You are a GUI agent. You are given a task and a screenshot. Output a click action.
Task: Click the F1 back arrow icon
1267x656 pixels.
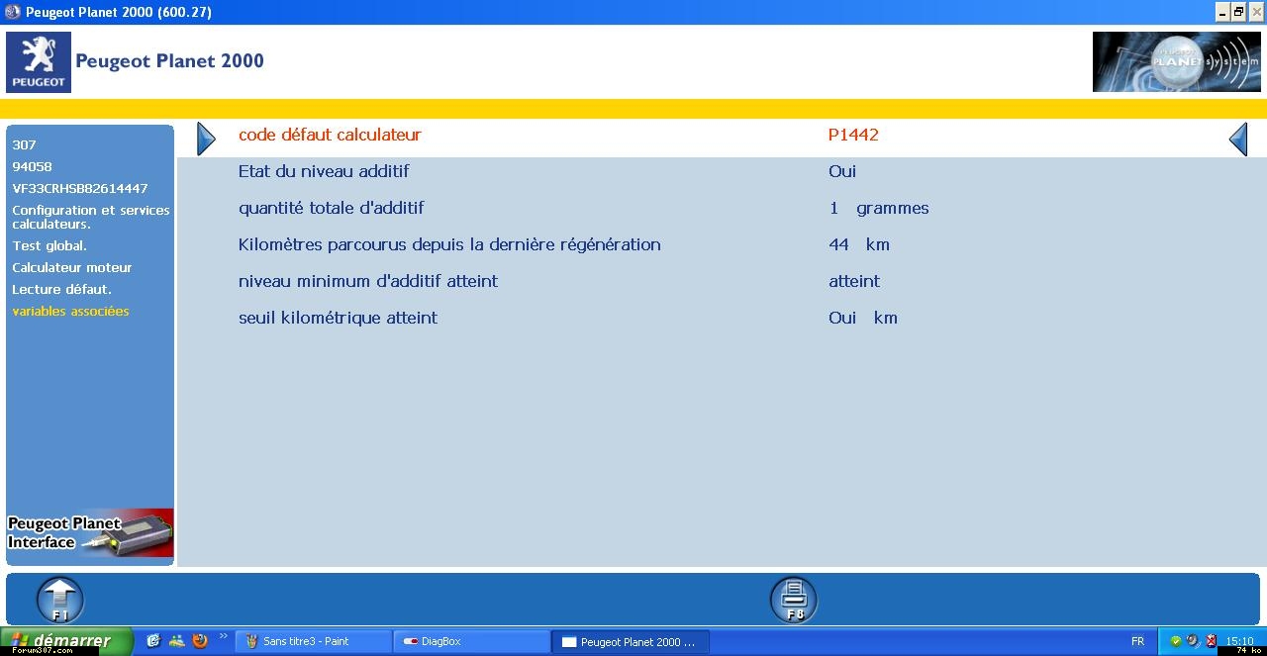(x=60, y=600)
